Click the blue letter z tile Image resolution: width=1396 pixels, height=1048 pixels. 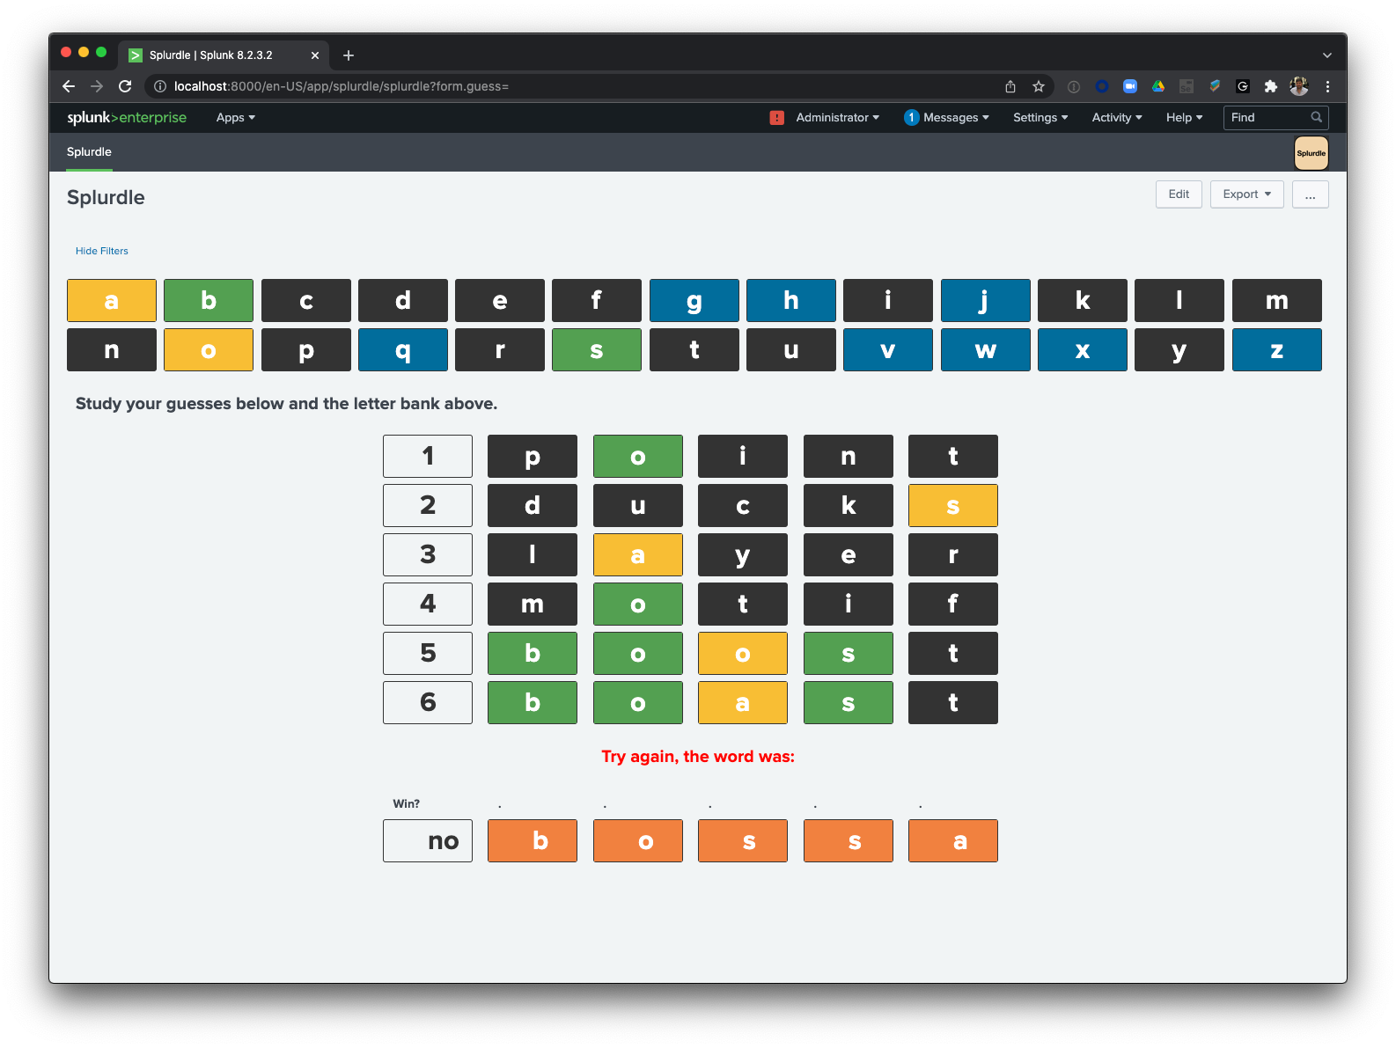click(1277, 350)
